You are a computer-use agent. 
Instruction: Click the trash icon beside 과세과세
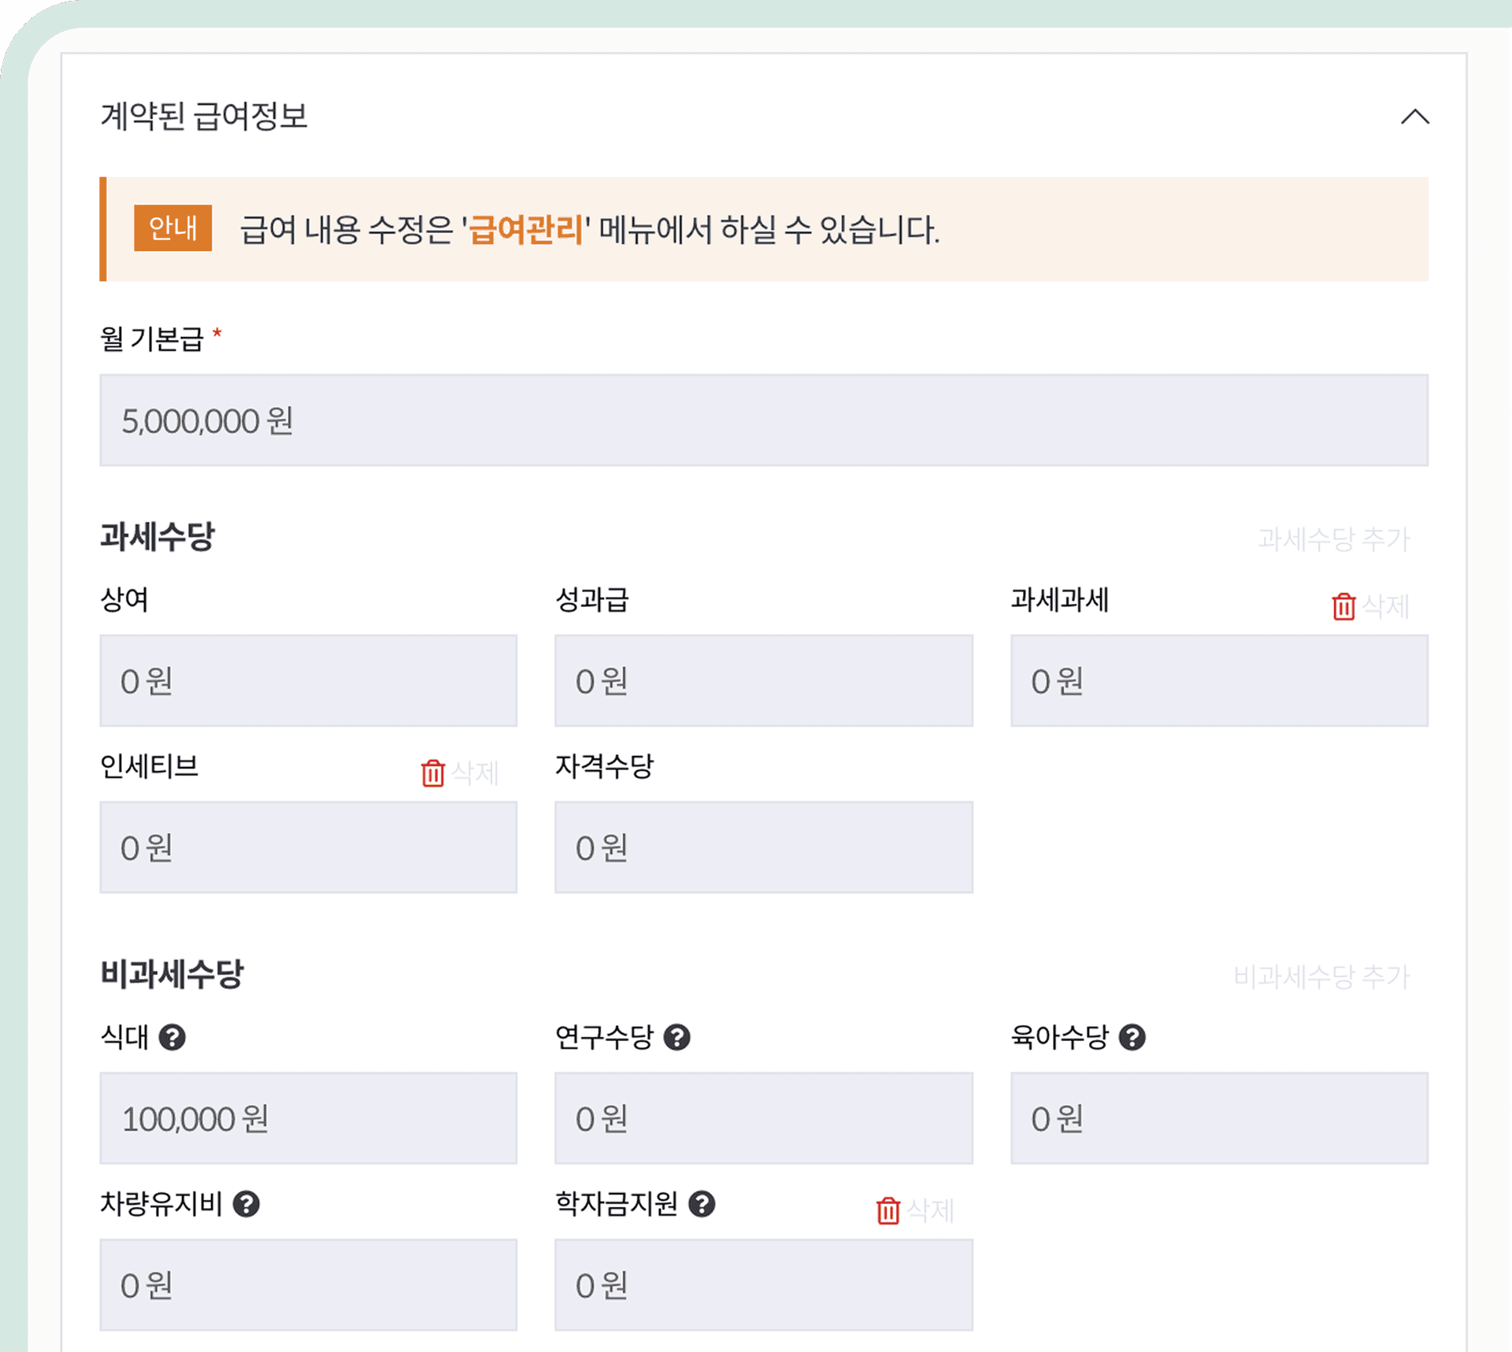tap(1343, 606)
